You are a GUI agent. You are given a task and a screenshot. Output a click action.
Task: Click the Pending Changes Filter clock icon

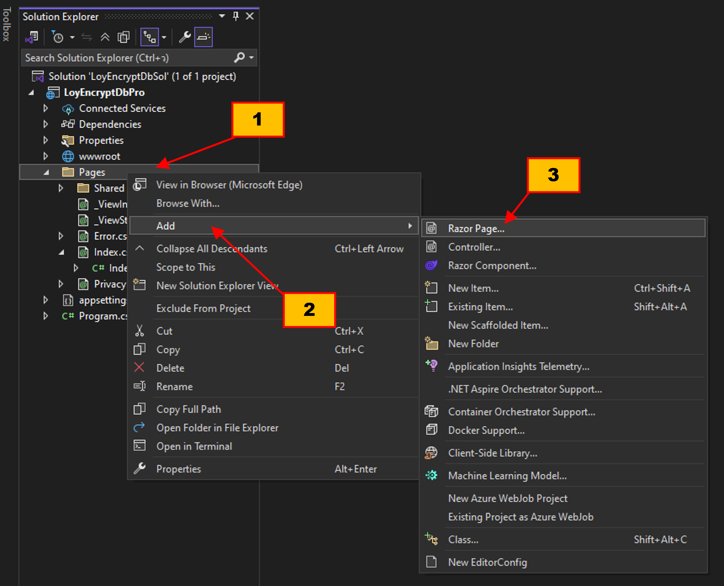point(58,37)
